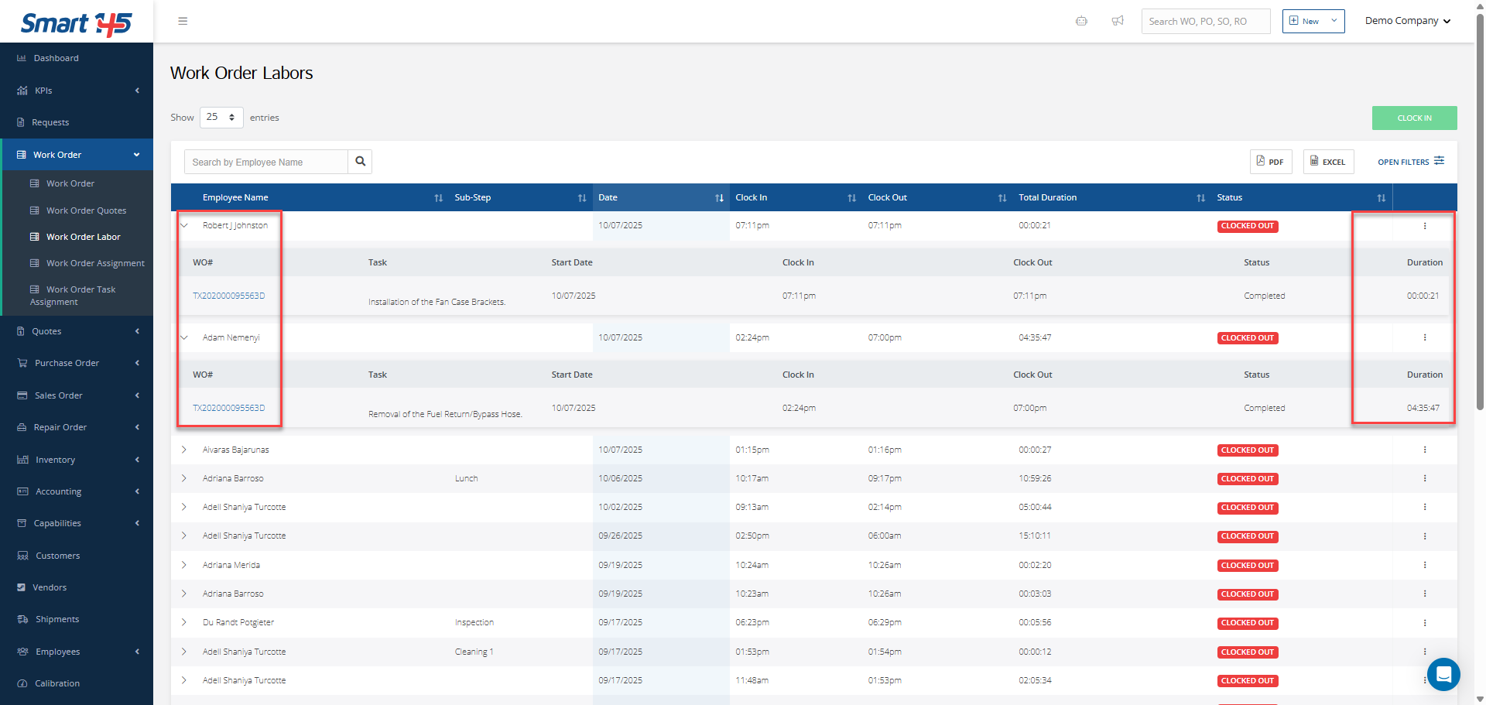Expand the Aivaras Bajarunas row
1486x705 pixels.
[184, 450]
